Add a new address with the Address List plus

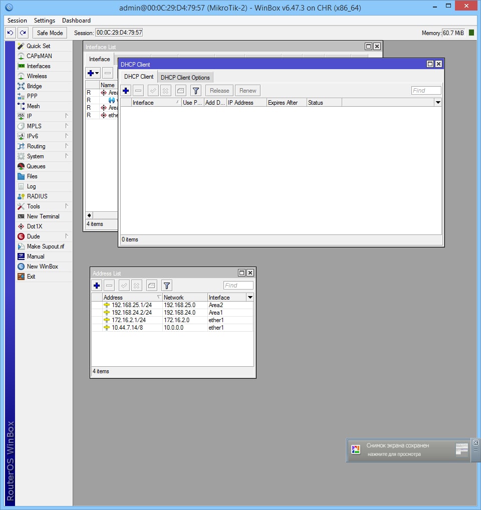click(x=97, y=286)
